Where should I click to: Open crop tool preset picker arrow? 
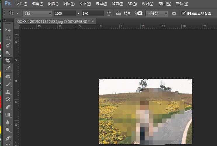17,13
